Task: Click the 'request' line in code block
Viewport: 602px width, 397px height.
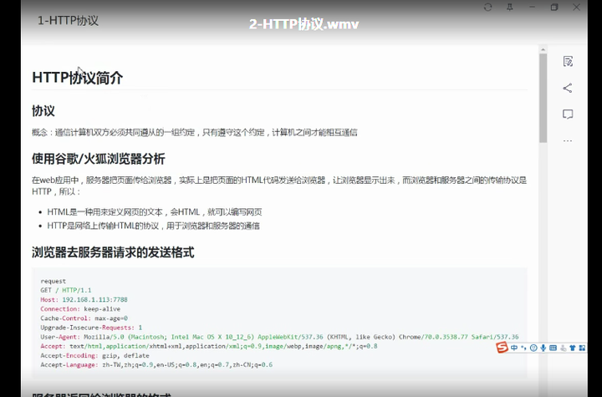Action: coord(53,281)
